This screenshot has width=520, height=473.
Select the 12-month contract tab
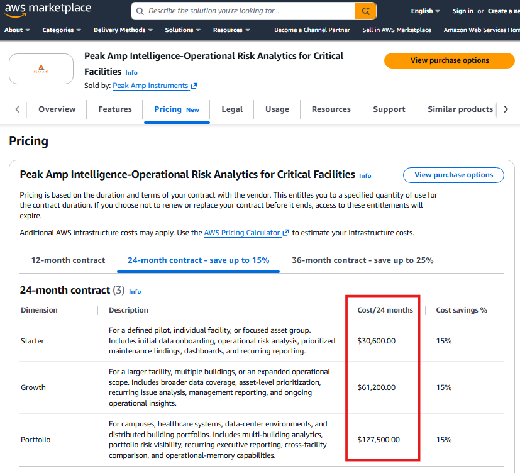(68, 260)
